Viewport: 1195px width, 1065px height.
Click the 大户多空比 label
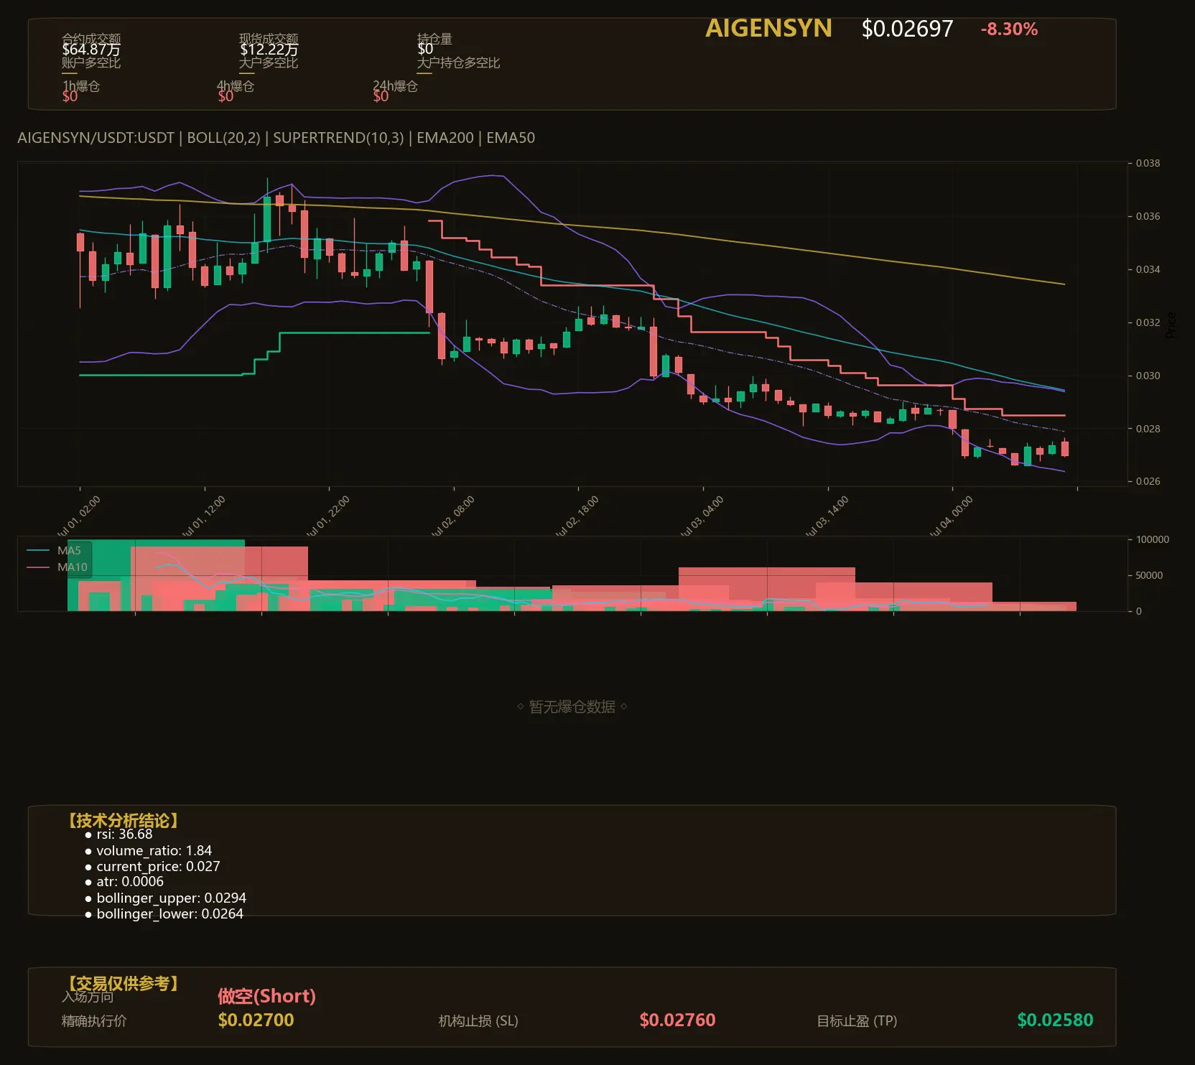269,62
